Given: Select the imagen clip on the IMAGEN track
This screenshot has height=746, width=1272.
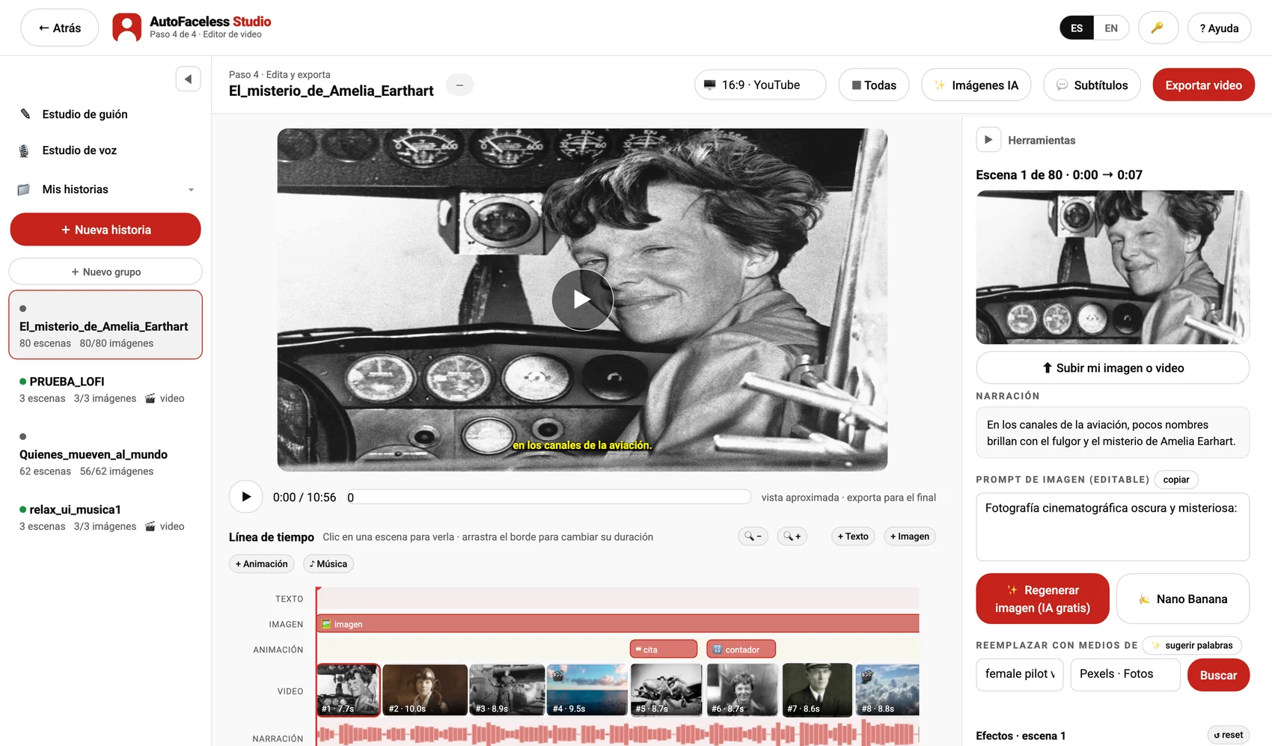Looking at the screenshot, I should [x=618, y=624].
